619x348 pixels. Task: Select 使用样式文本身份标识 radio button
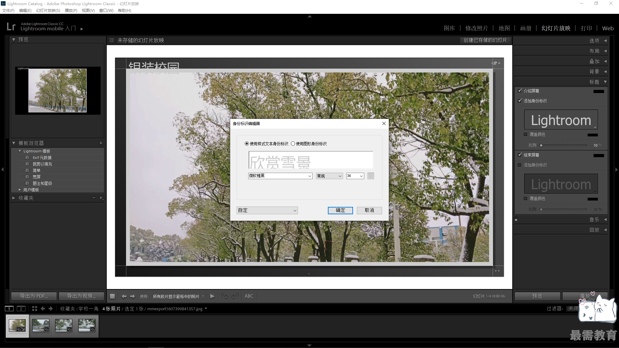click(247, 144)
